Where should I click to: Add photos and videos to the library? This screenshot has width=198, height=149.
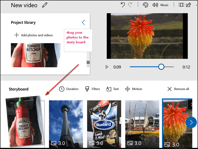[34, 35]
